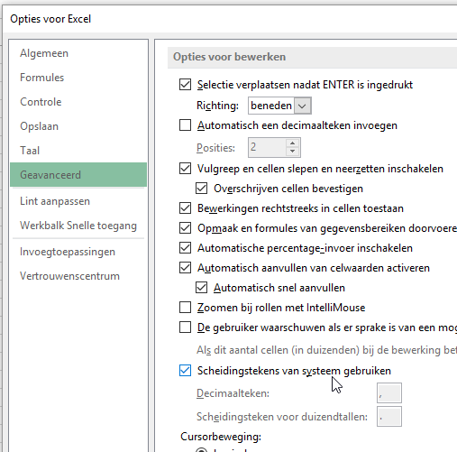Click the Opties voor bewerken section header
Image resolution: width=457 pixels, height=452 pixels.
point(229,57)
